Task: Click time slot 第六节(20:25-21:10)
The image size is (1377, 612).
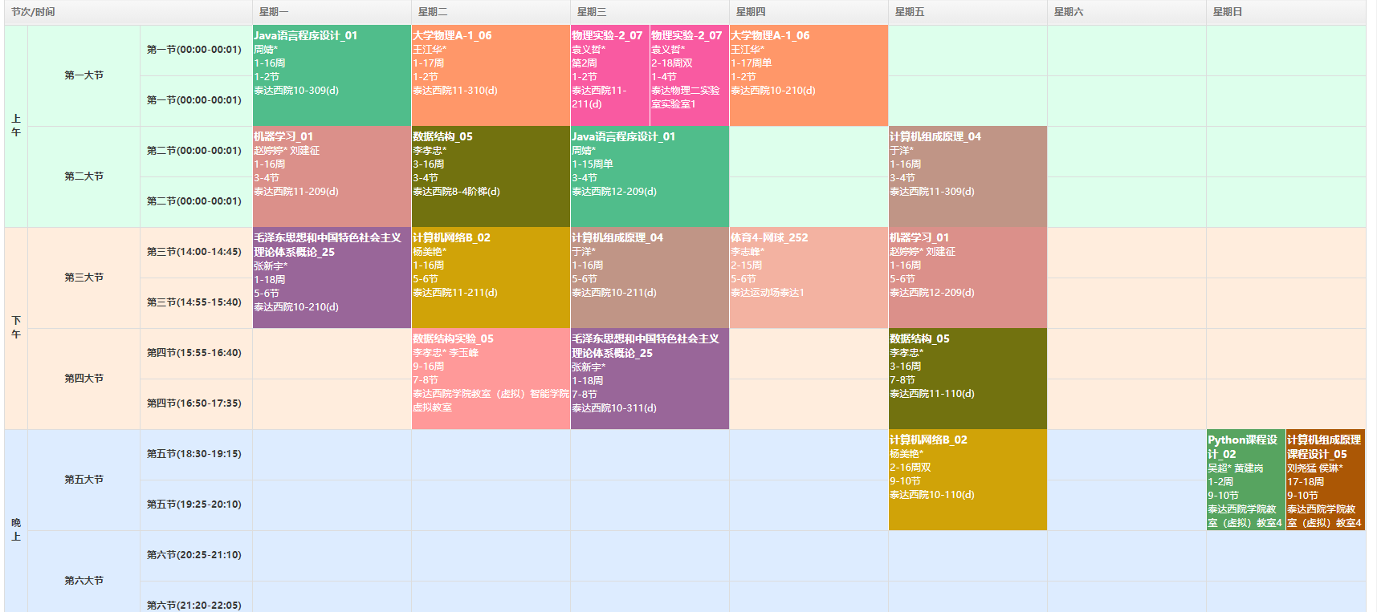Action: pos(194,555)
